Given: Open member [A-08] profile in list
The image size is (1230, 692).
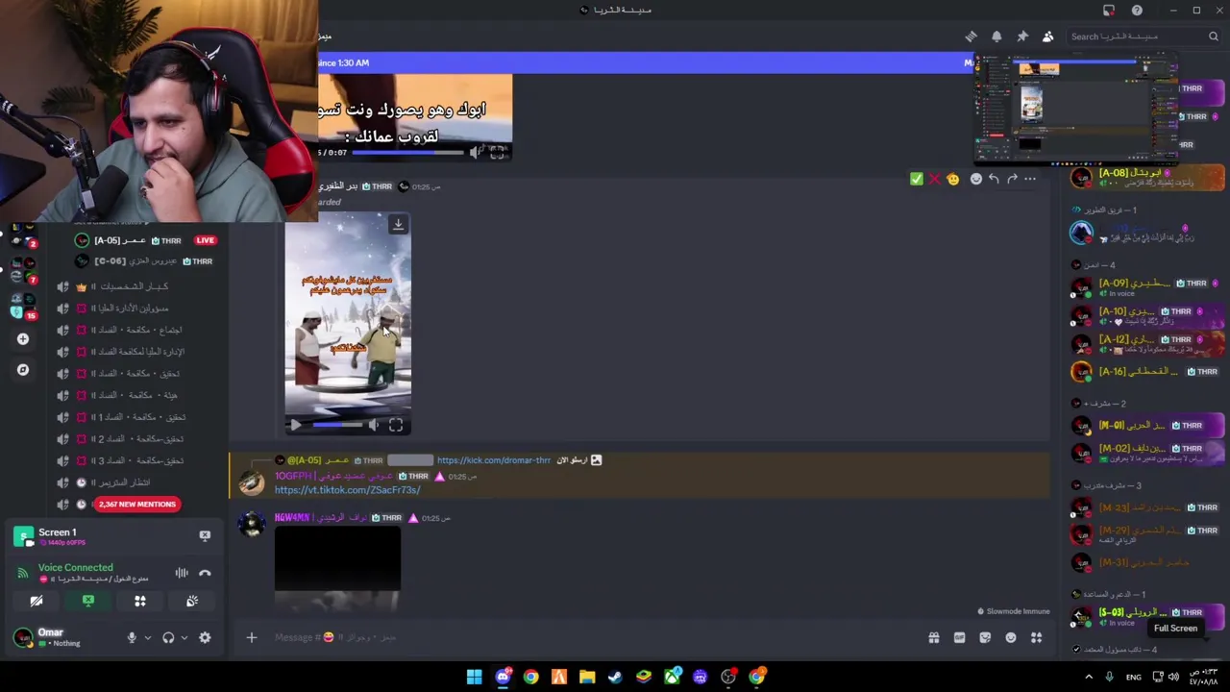Looking at the screenshot, I should [x=1148, y=178].
